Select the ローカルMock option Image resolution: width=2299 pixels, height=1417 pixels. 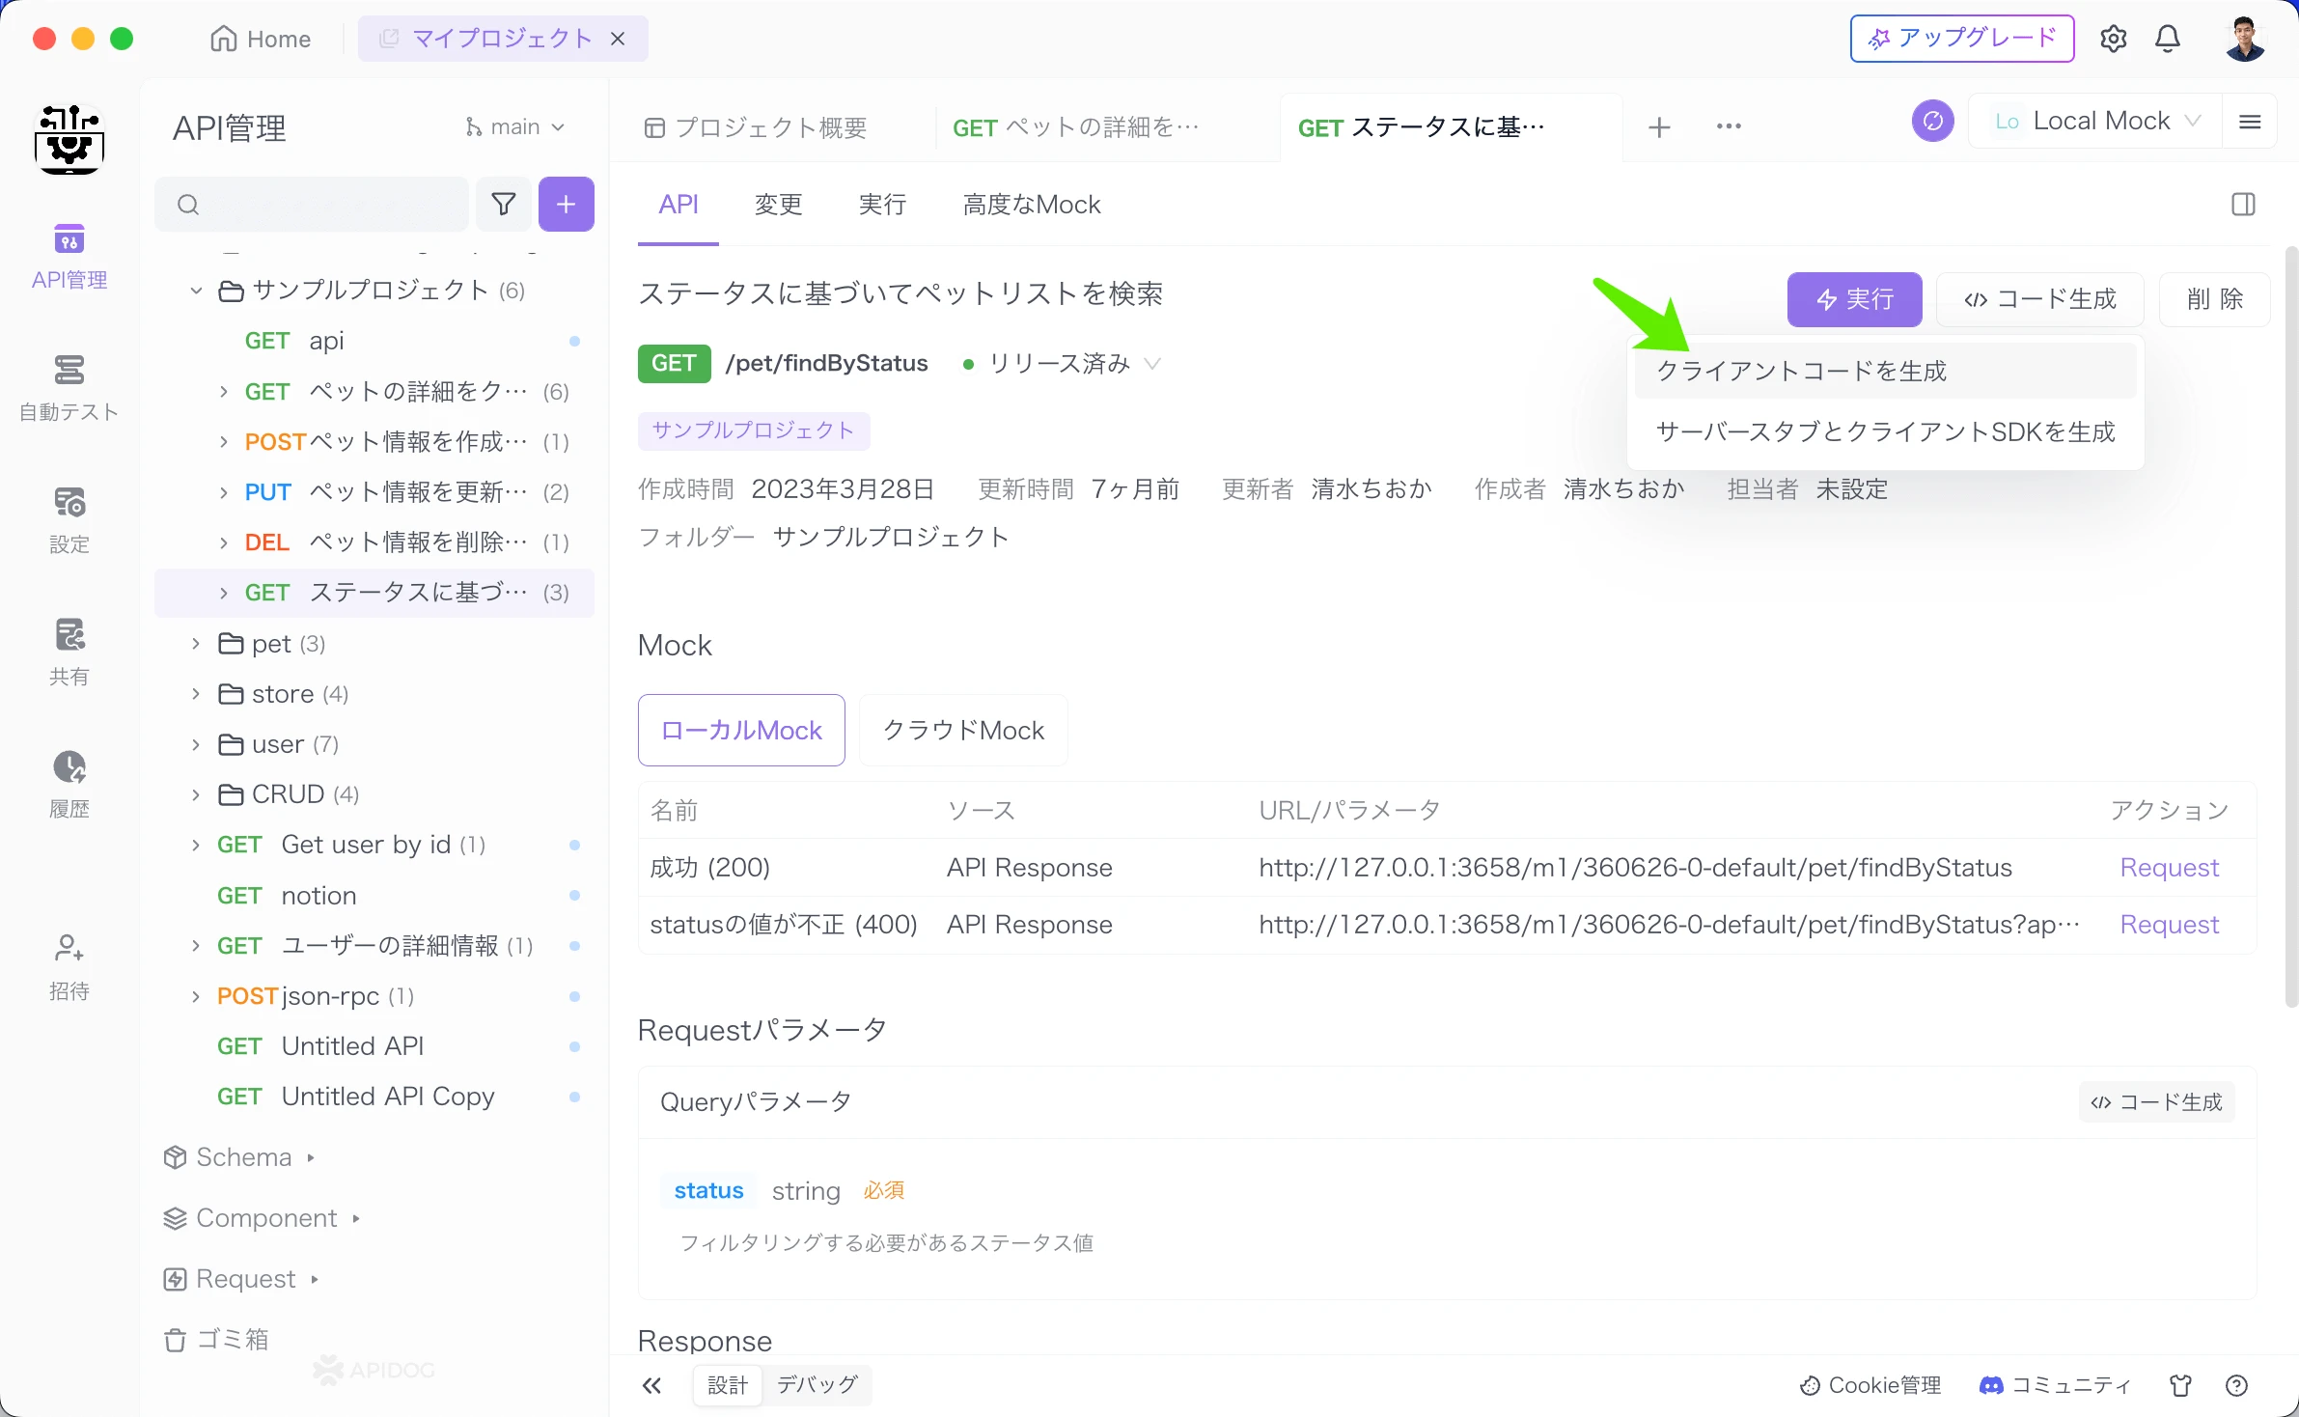pos(740,731)
